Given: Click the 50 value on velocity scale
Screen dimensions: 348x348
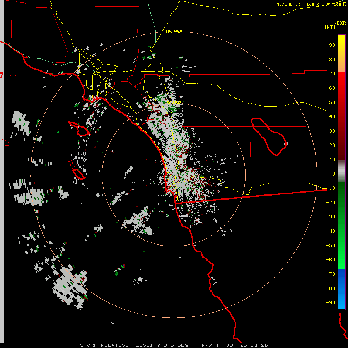Looking at the screenshot, I should coord(332,102).
